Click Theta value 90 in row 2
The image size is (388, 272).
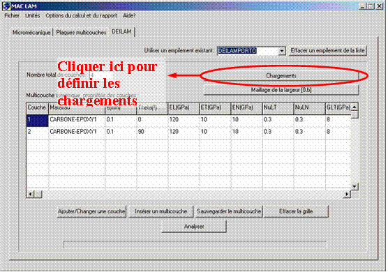point(152,133)
